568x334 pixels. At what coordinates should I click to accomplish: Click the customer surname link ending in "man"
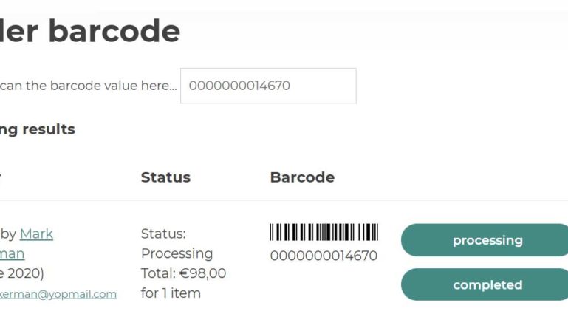(x=13, y=254)
